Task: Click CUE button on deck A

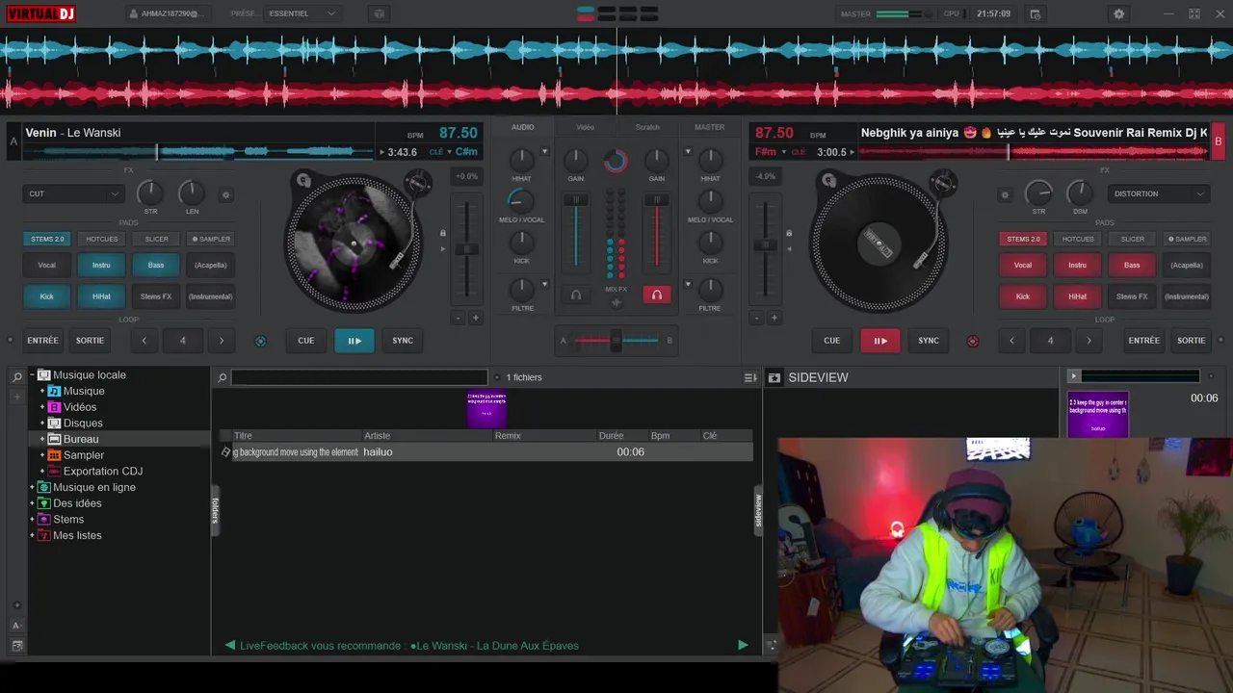Action: point(305,340)
